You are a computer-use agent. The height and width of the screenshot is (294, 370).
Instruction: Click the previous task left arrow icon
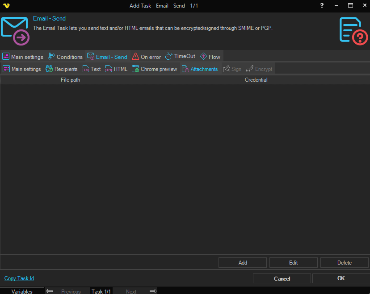49,291
